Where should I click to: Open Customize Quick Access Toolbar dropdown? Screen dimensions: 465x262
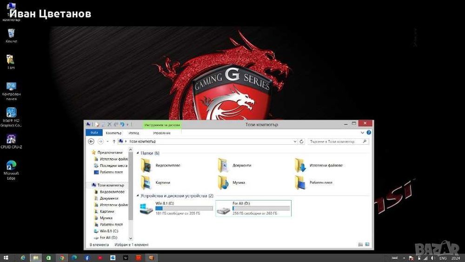128,125
